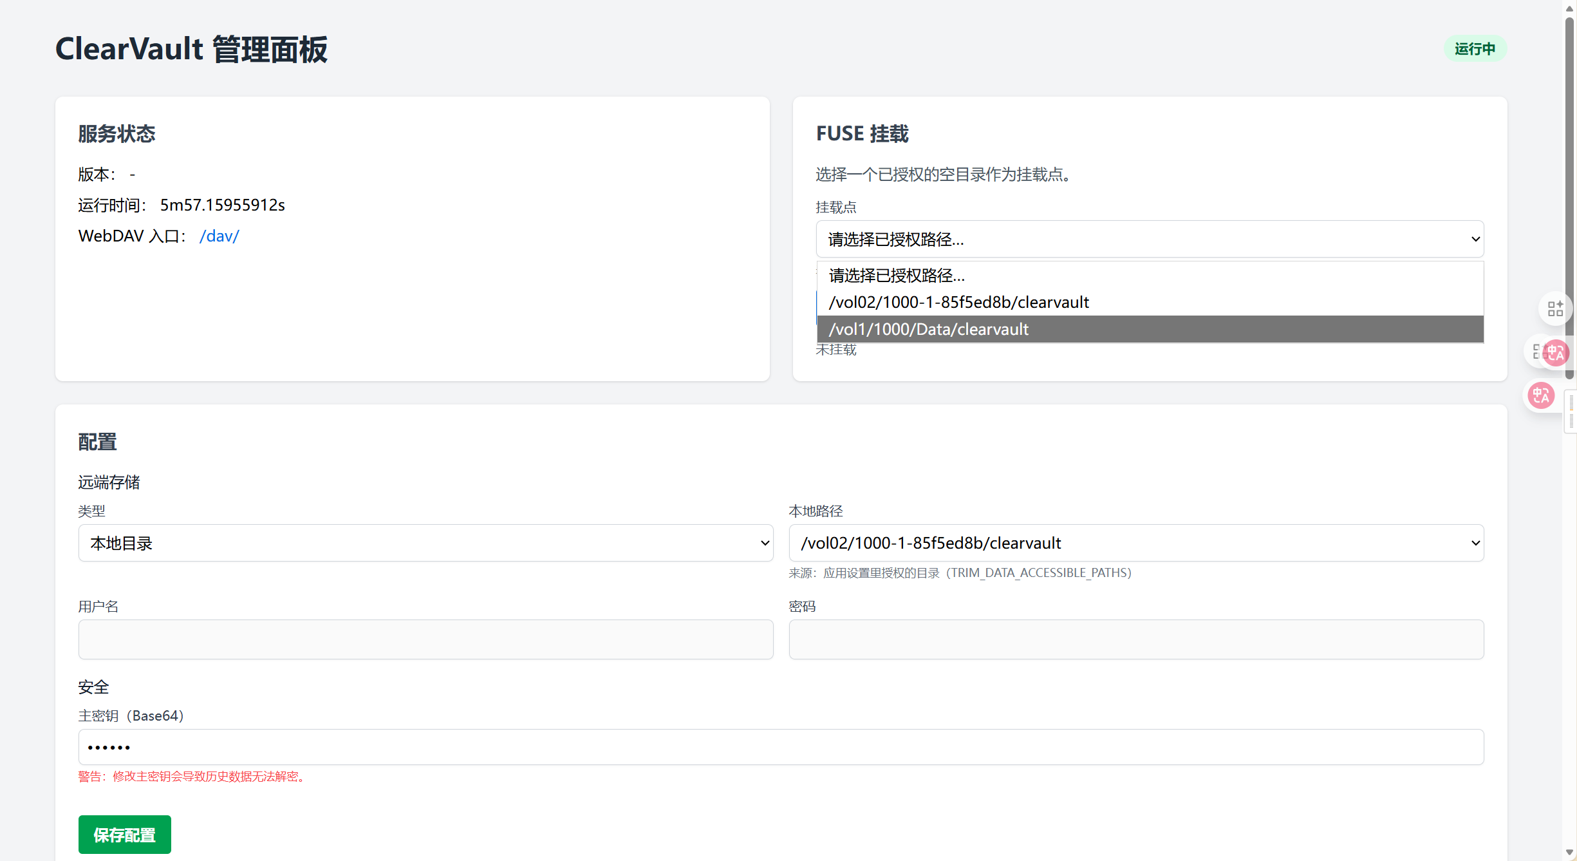This screenshot has width=1577, height=861.
Task: Click the lower pink translate floating button
Action: pos(1541,395)
